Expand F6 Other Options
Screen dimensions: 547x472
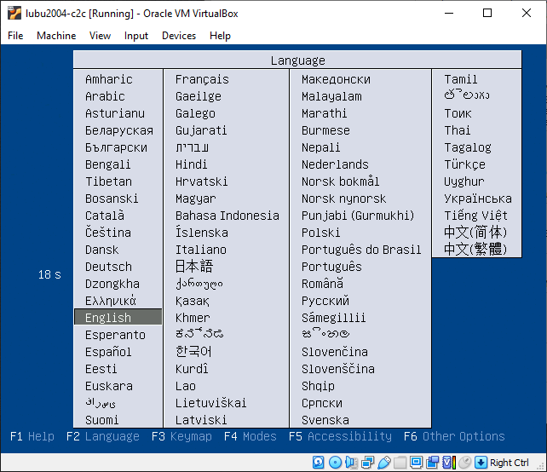click(454, 436)
